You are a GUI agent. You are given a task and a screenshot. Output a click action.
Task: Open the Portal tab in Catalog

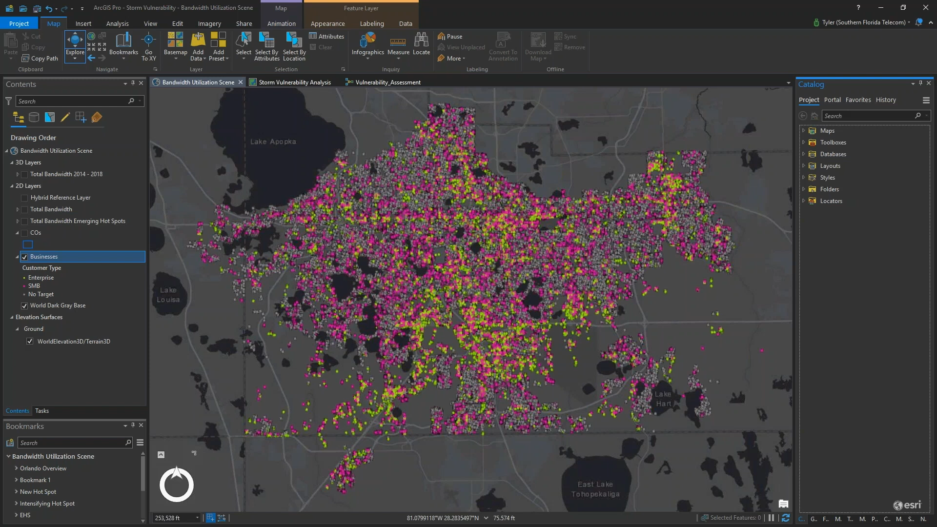832,100
